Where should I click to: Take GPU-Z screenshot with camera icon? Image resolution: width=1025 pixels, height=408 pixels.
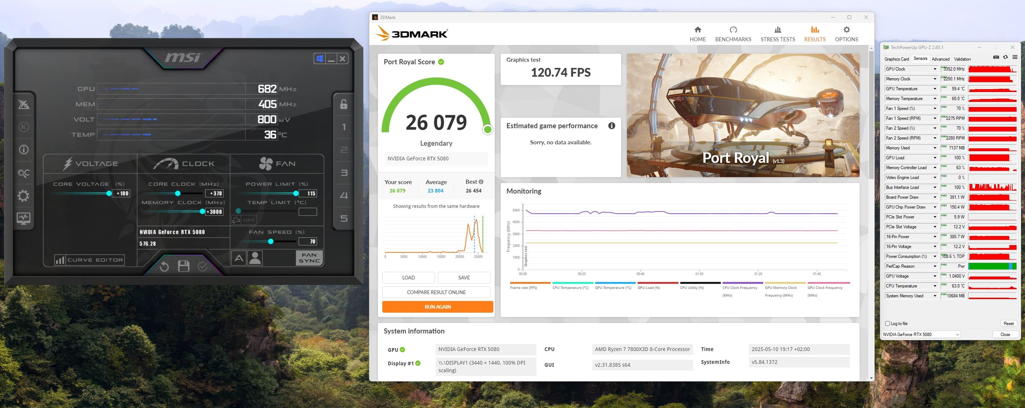point(996,57)
